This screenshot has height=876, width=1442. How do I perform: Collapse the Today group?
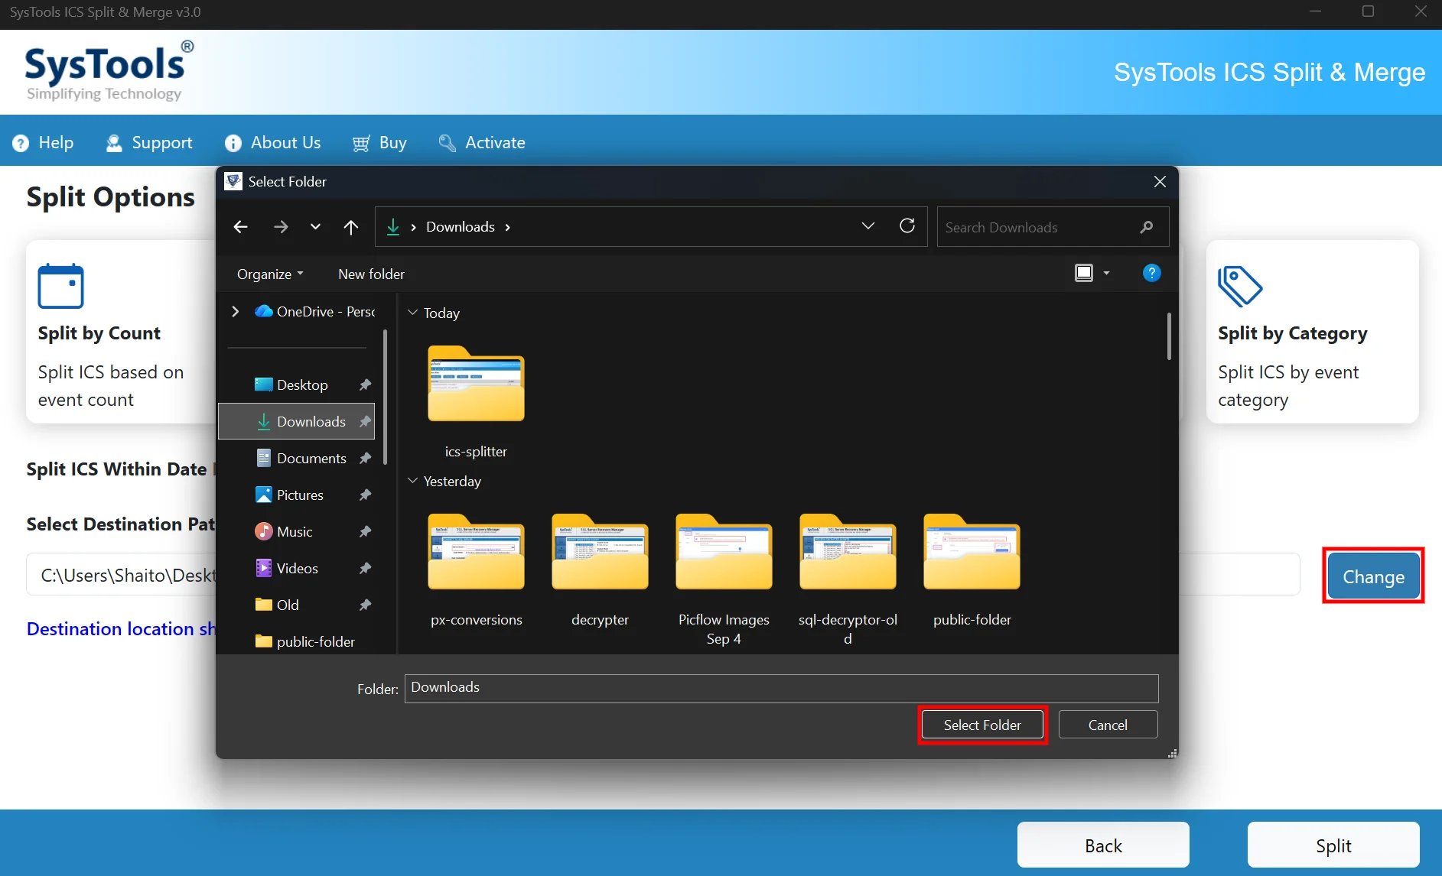[413, 313]
